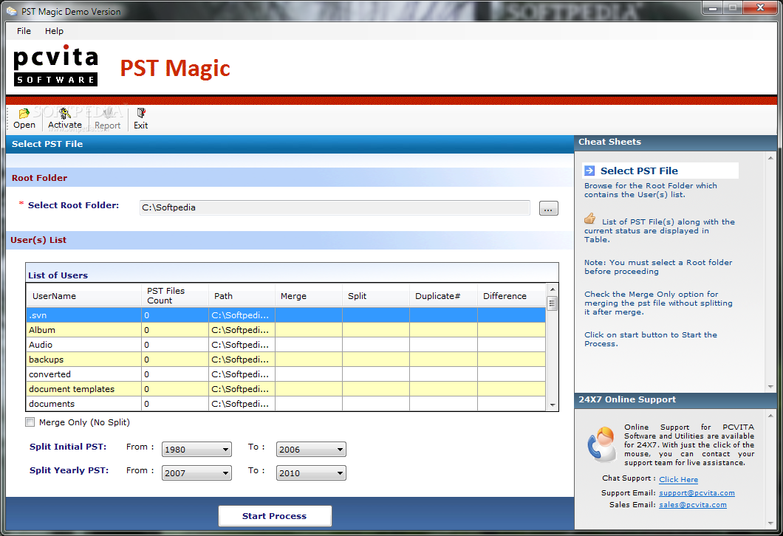783x536 pixels.
Task: Select the converted user row
Action: (x=286, y=374)
